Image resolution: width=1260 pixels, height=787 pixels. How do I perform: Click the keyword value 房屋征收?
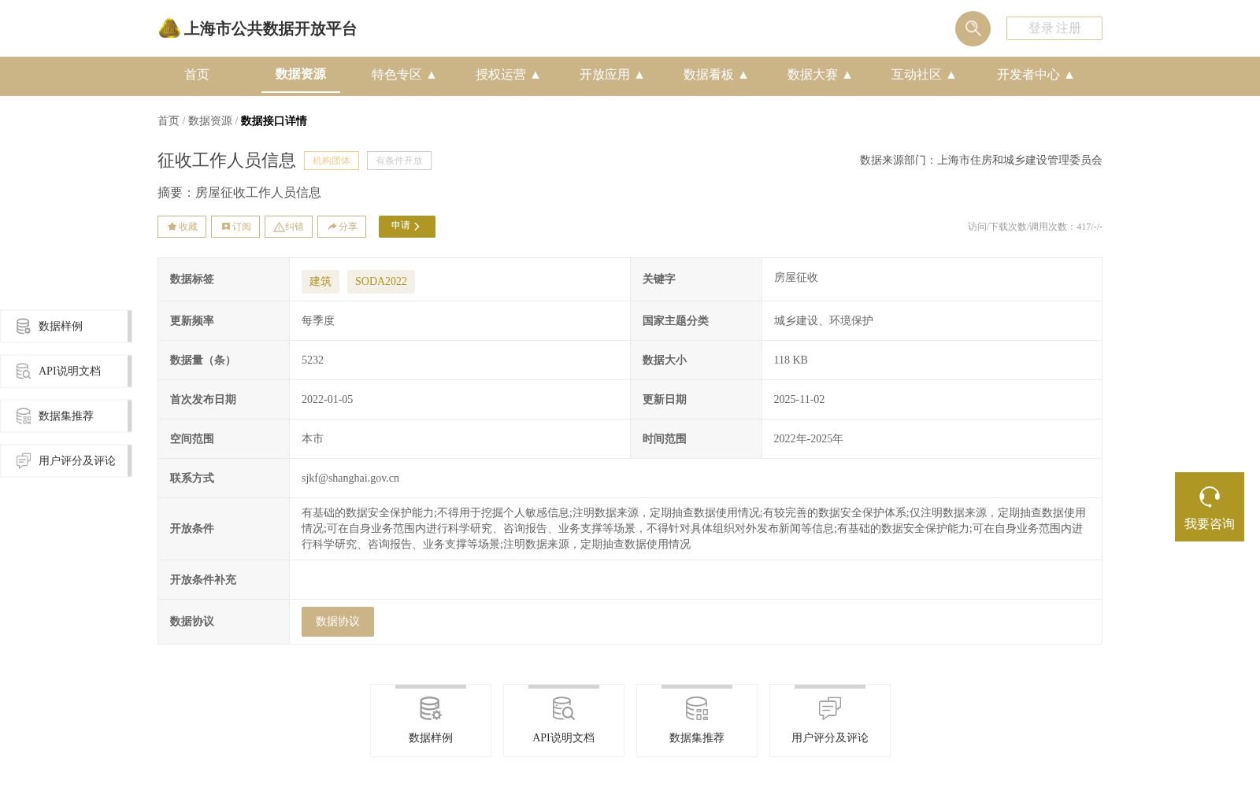[796, 278]
